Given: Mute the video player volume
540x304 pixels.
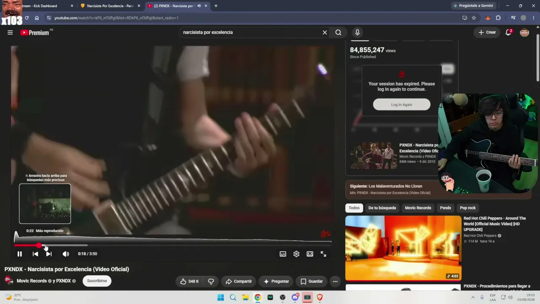Looking at the screenshot, I should click(x=66, y=254).
